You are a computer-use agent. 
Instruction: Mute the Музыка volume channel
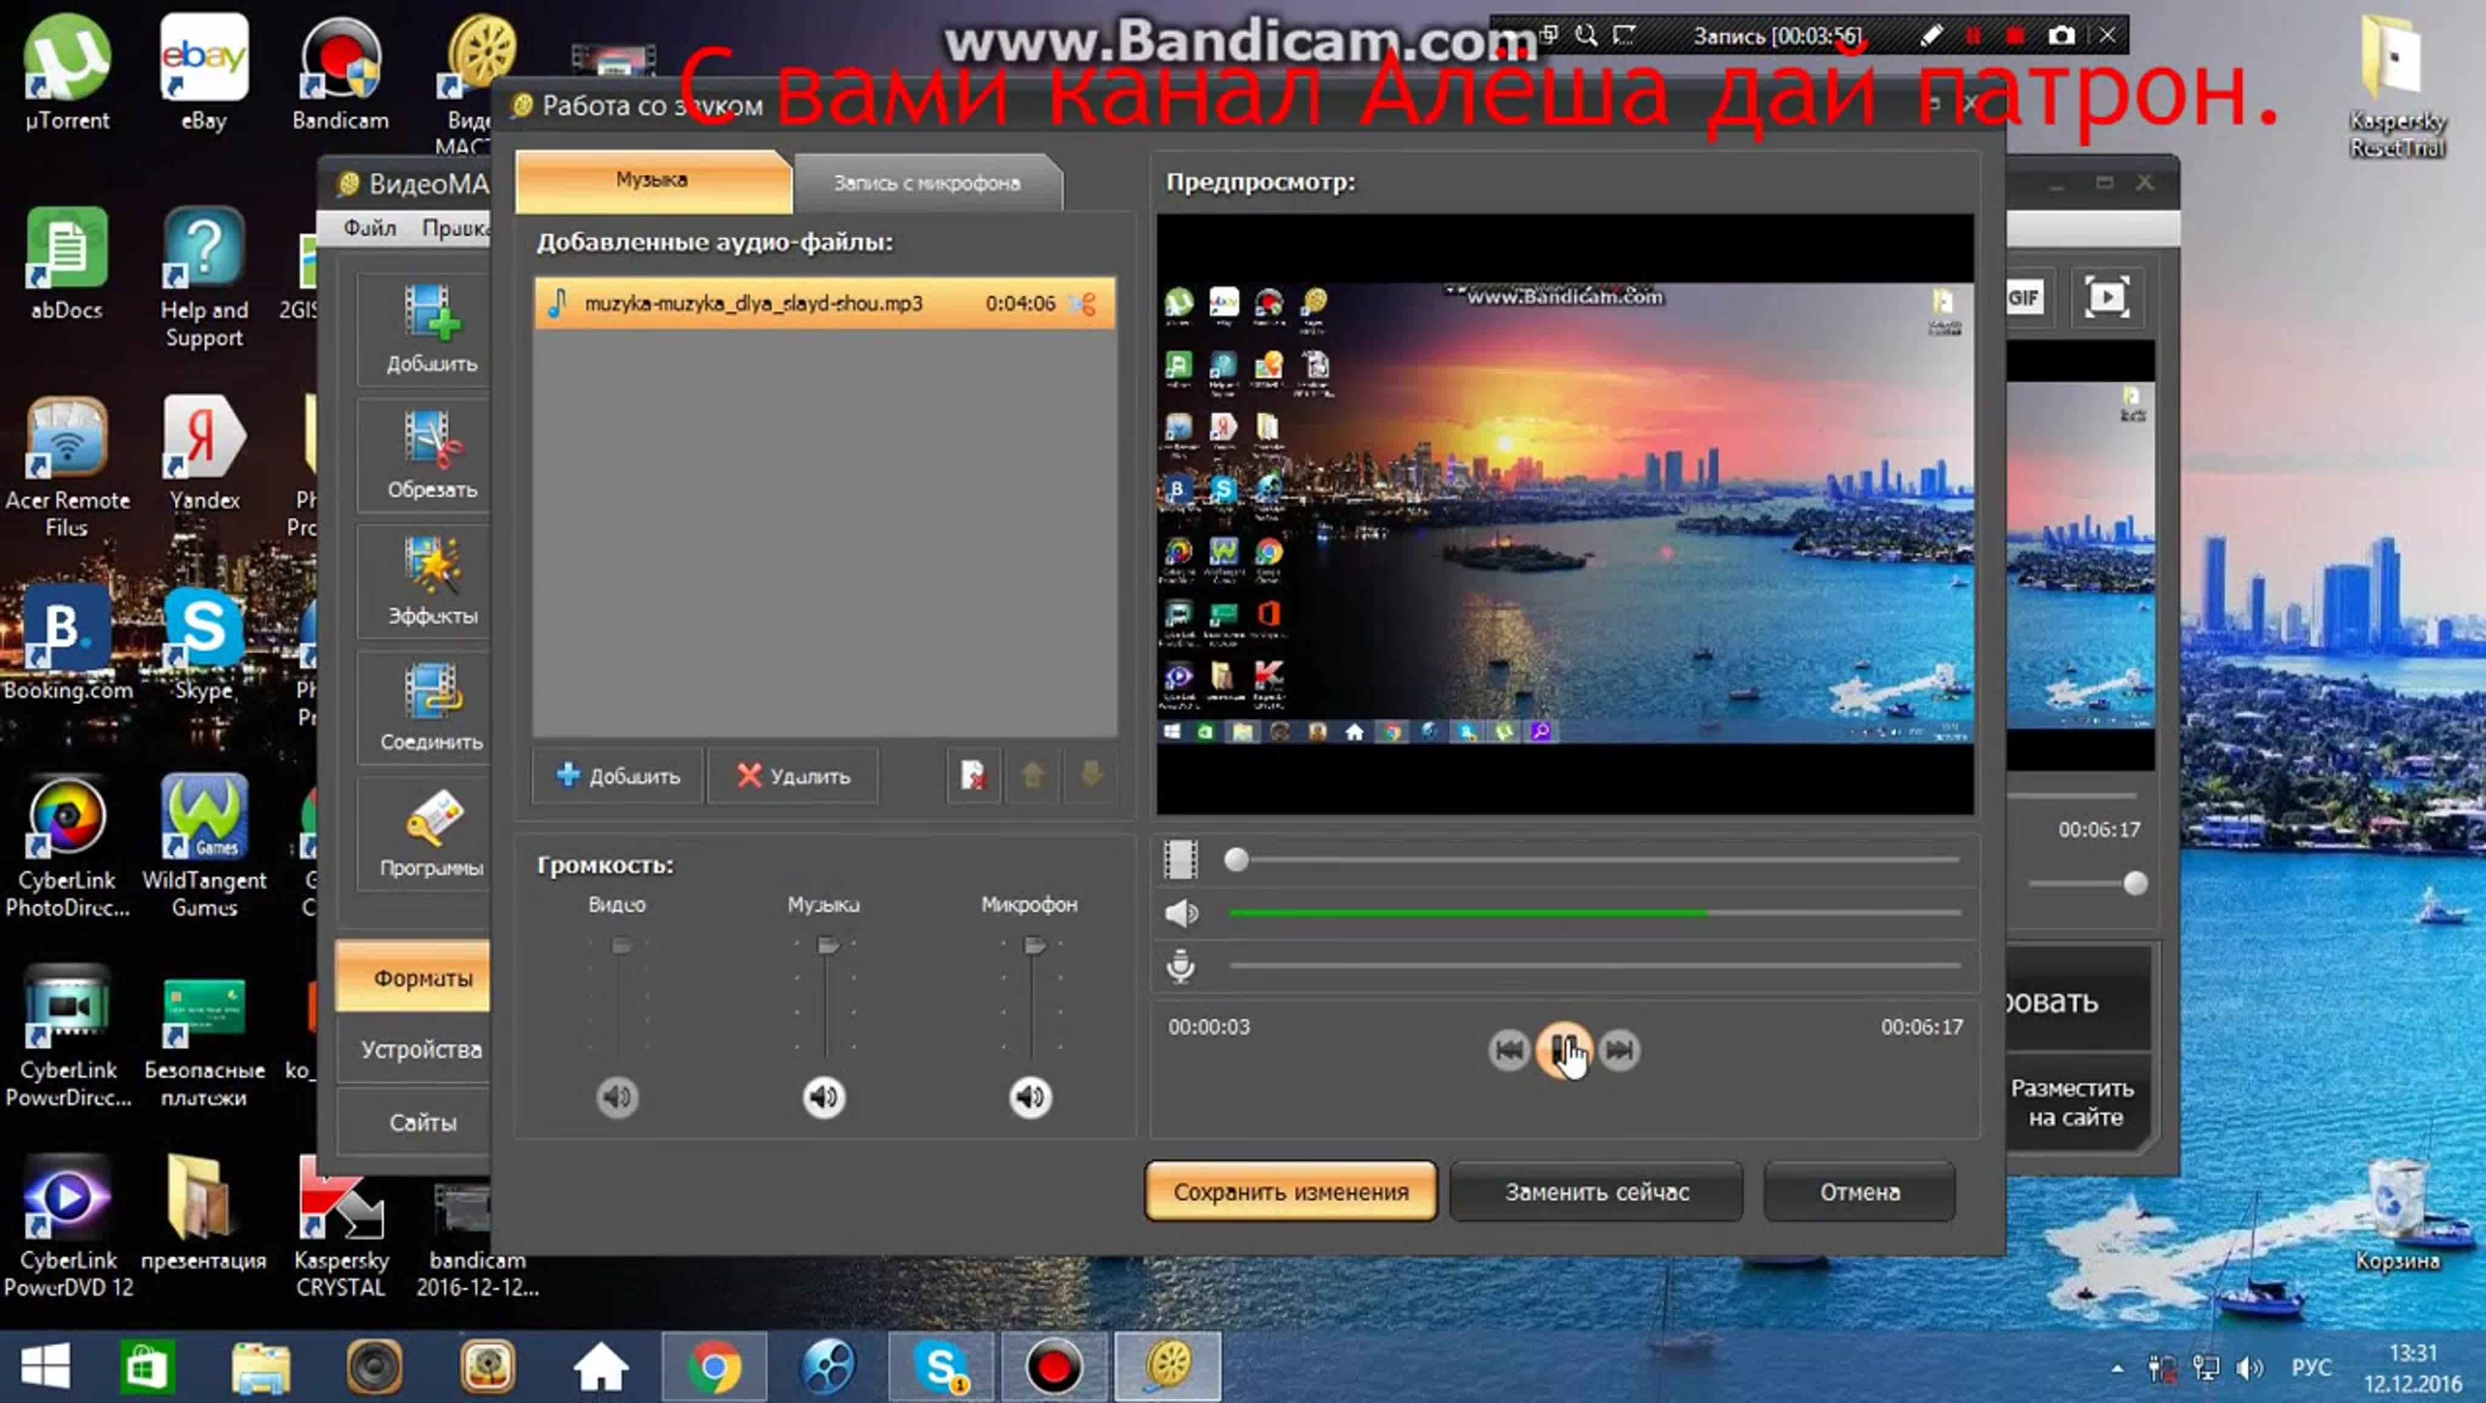click(824, 1097)
